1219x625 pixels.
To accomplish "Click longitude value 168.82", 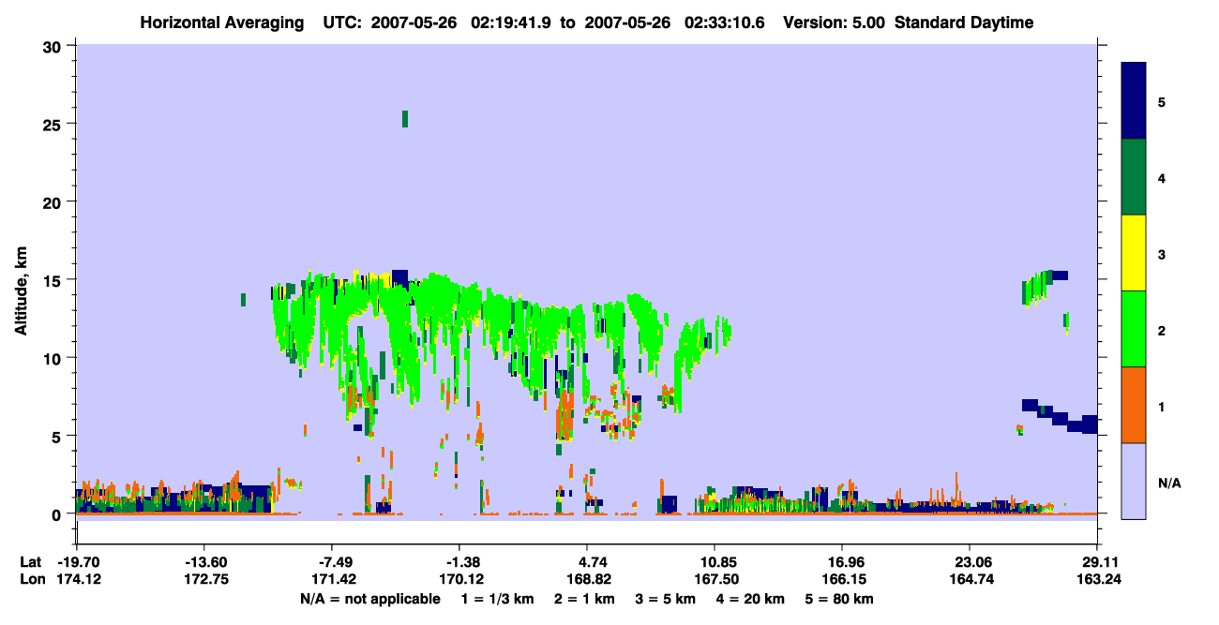I will [x=587, y=579].
